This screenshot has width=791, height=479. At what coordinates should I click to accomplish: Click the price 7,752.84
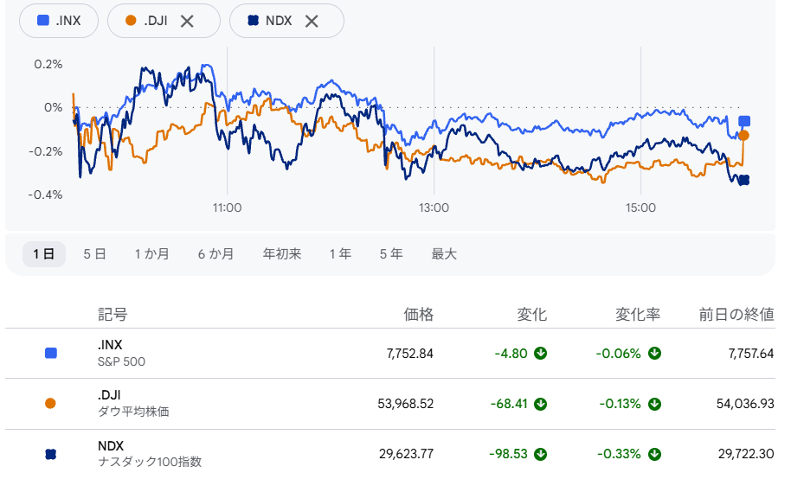click(x=410, y=354)
